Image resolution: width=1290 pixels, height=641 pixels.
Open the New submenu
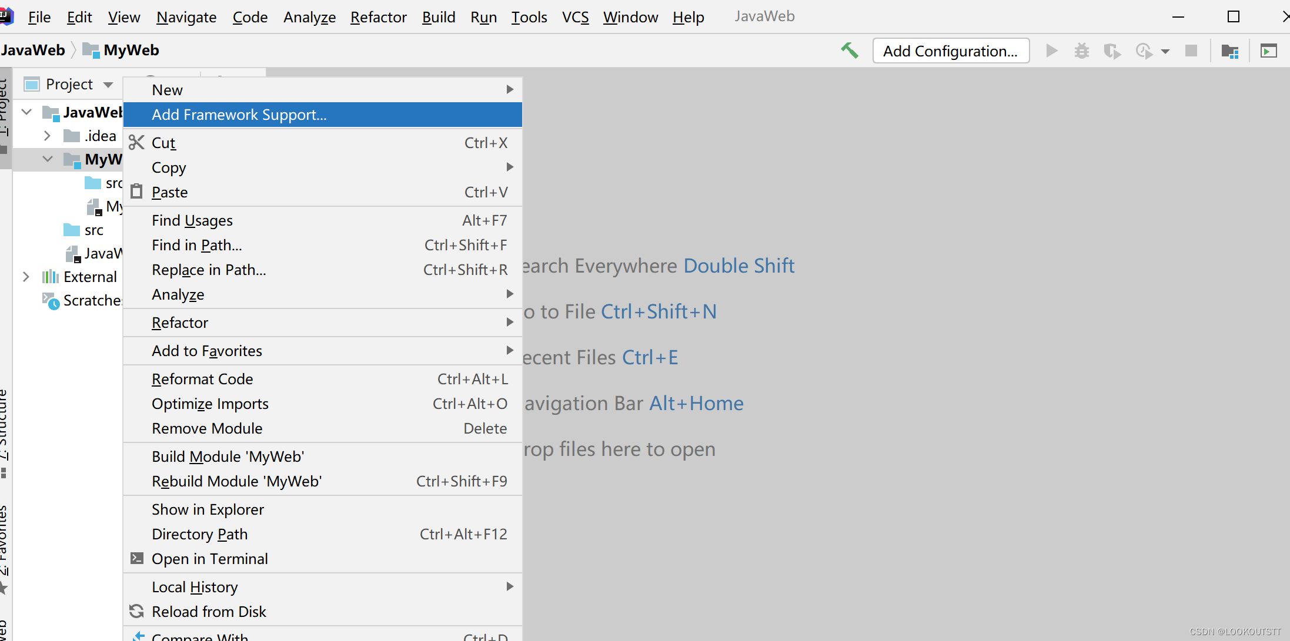click(x=323, y=89)
